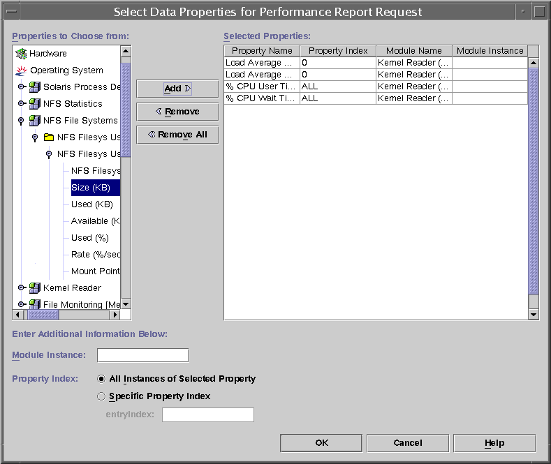551x464 pixels.
Task: Click the selected properties scroll up arrow
Action: [x=534, y=63]
